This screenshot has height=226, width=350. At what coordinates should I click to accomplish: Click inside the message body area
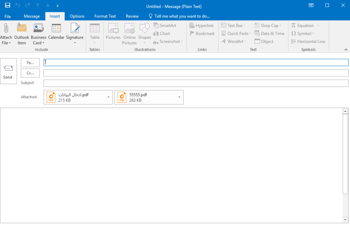point(171,165)
